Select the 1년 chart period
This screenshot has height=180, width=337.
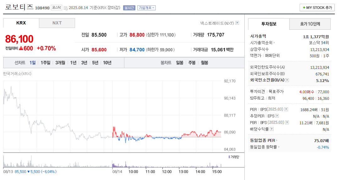pyautogui.click(x=73, y=63)
